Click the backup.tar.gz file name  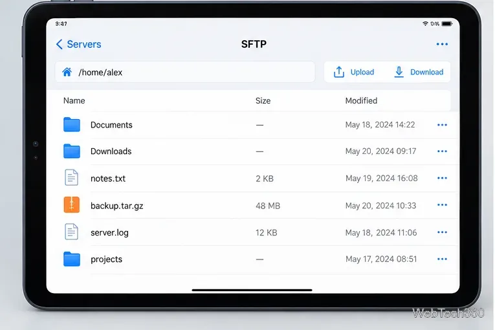(117, 206)
